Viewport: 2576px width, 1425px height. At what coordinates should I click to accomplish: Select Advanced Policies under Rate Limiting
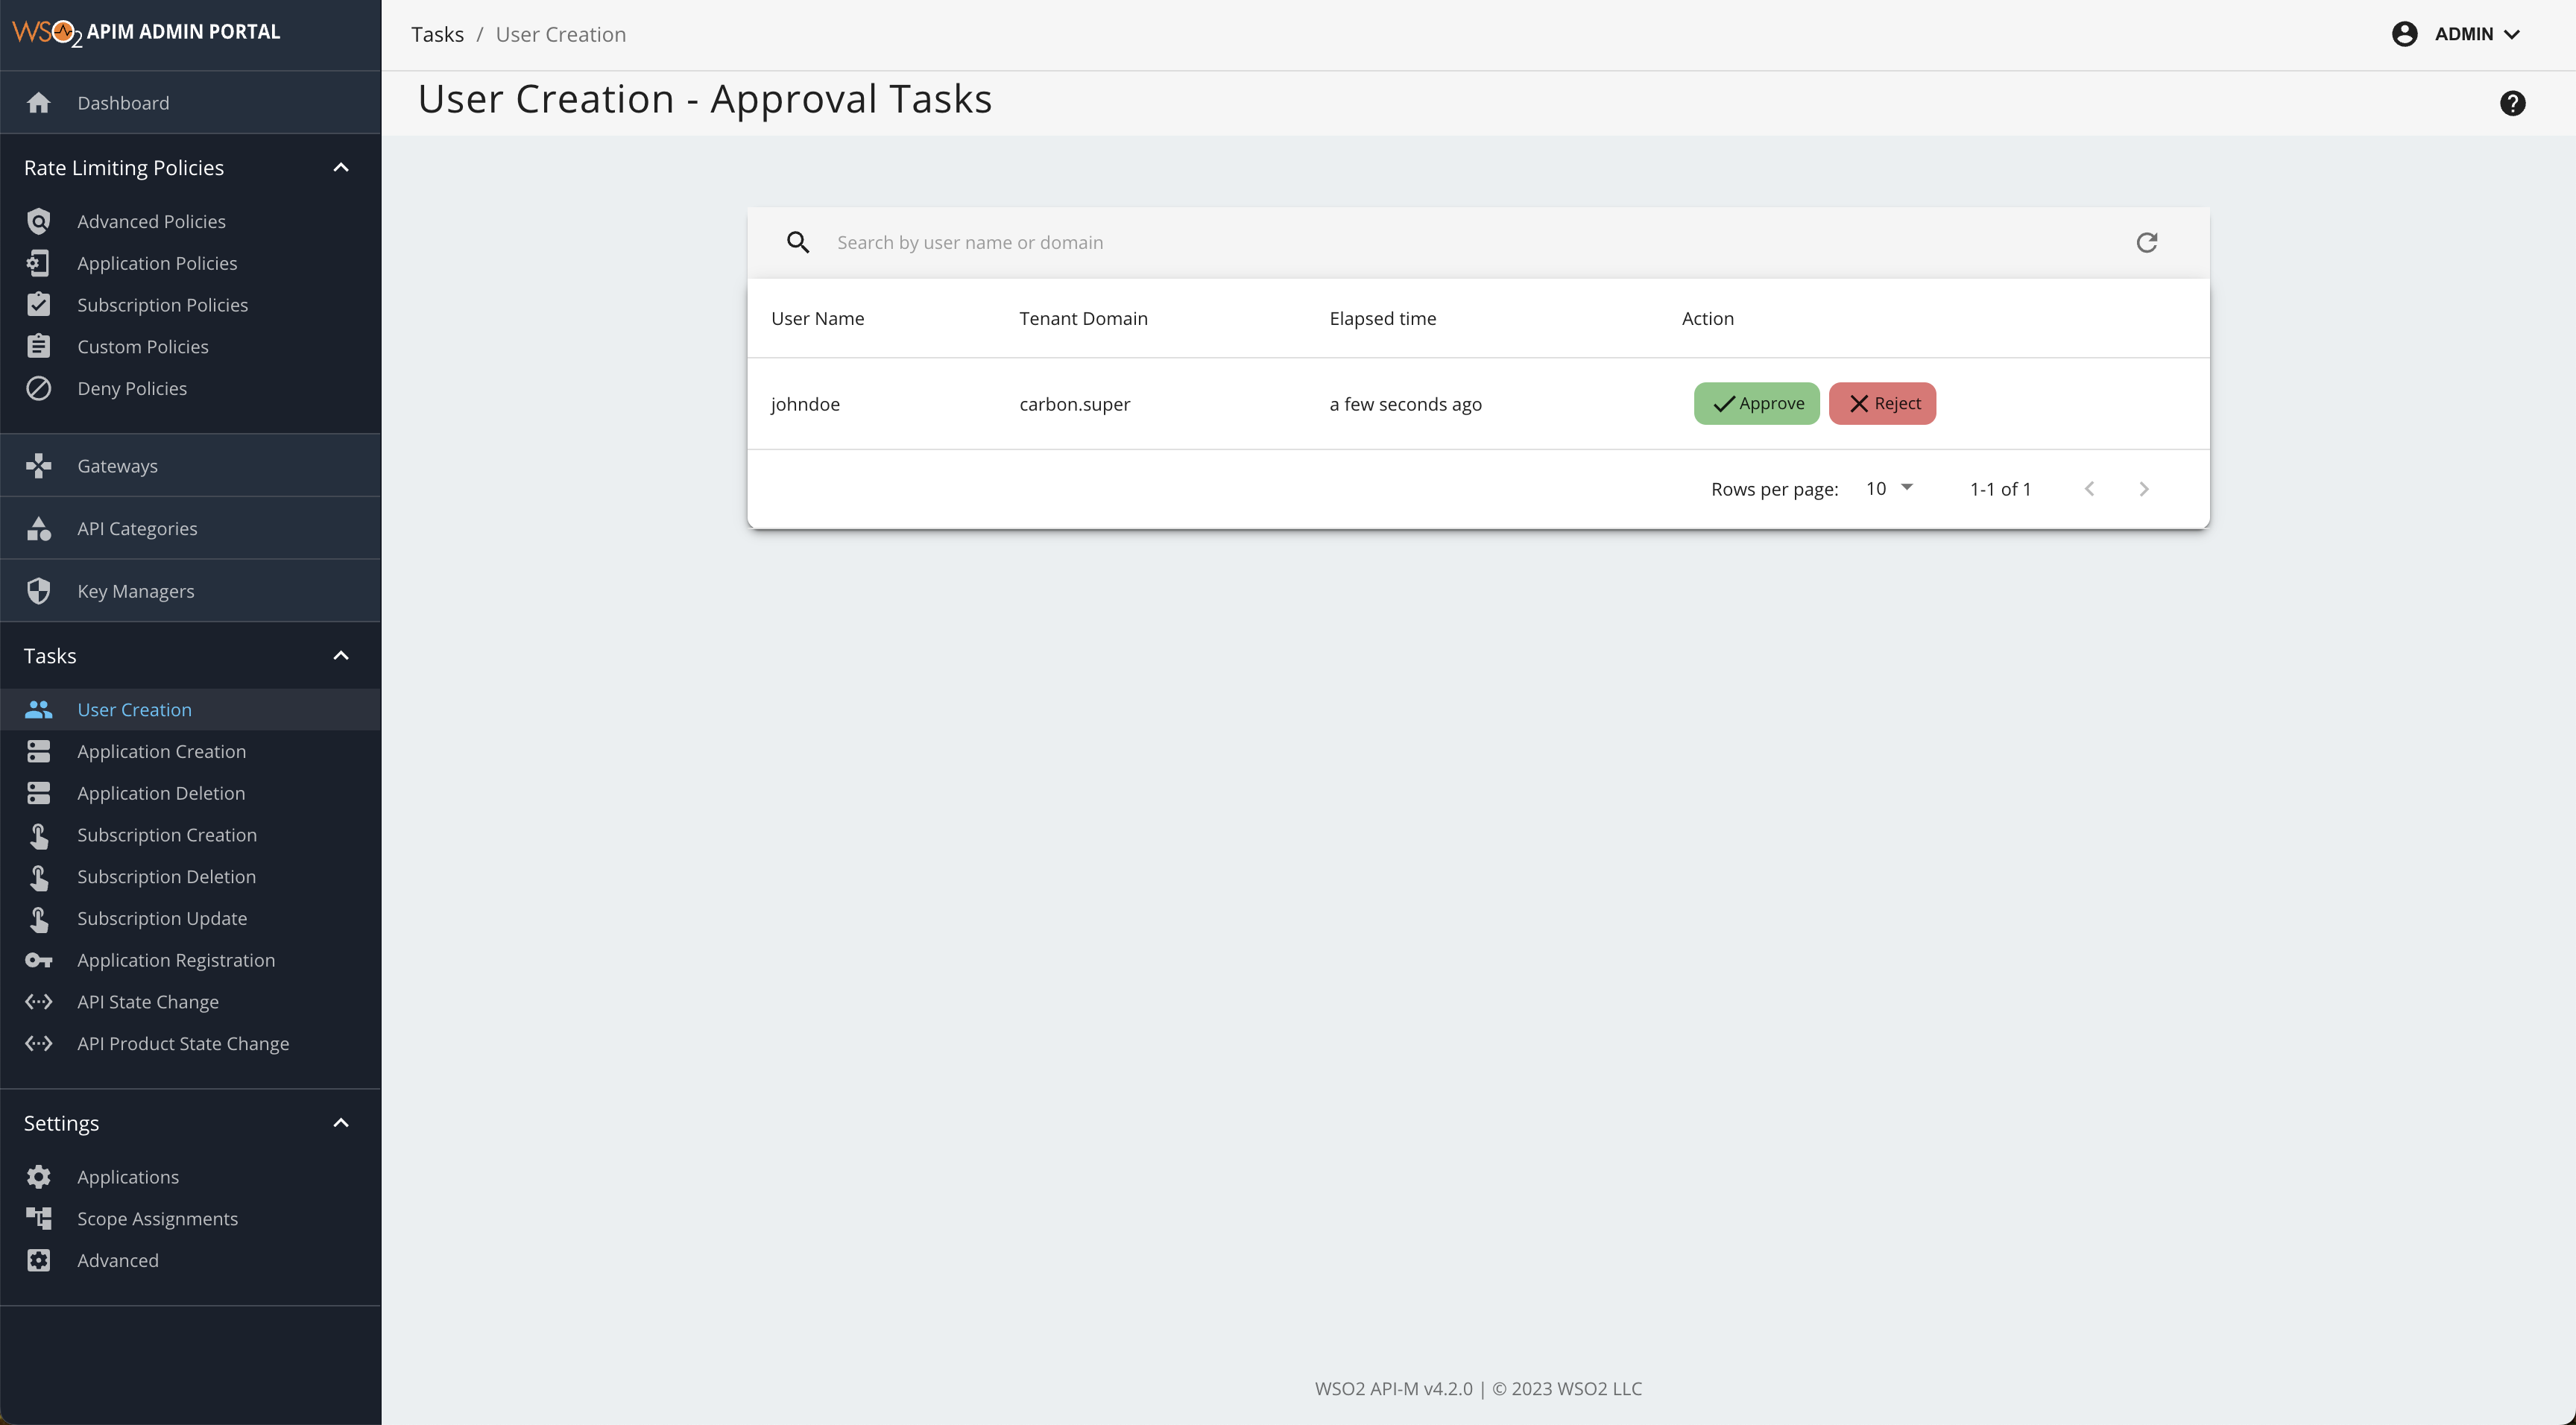tap(151, 221)
